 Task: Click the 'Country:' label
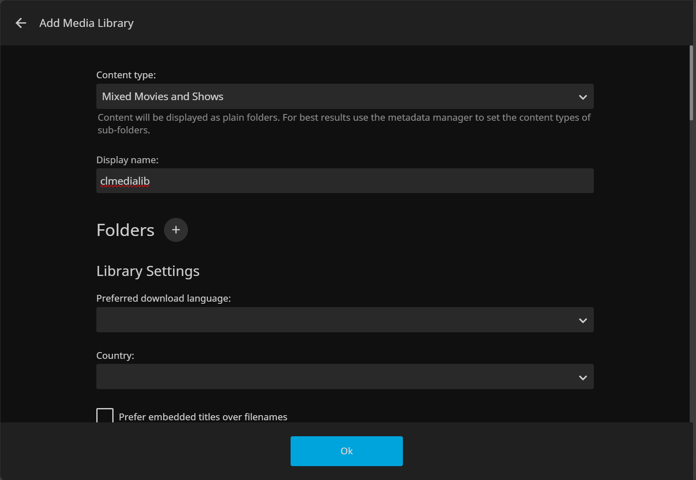pos(115,355)
